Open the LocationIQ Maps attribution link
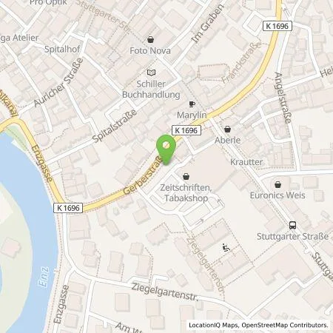Image resolution: width=333 pixels, height=333 pixels. 214,325
